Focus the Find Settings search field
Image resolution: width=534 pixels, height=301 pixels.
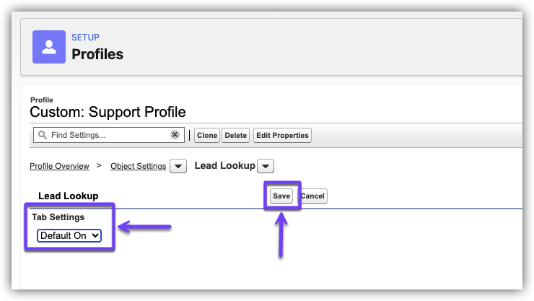[108, 135]
